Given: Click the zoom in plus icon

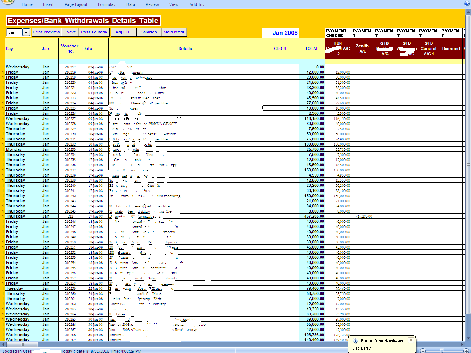Looking at the screenshot, I should pyautogui.click(x=466, y=351).
